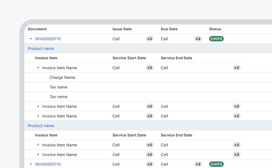Click the Document column header
The image size is (272, 168).
tap(37, 29)
